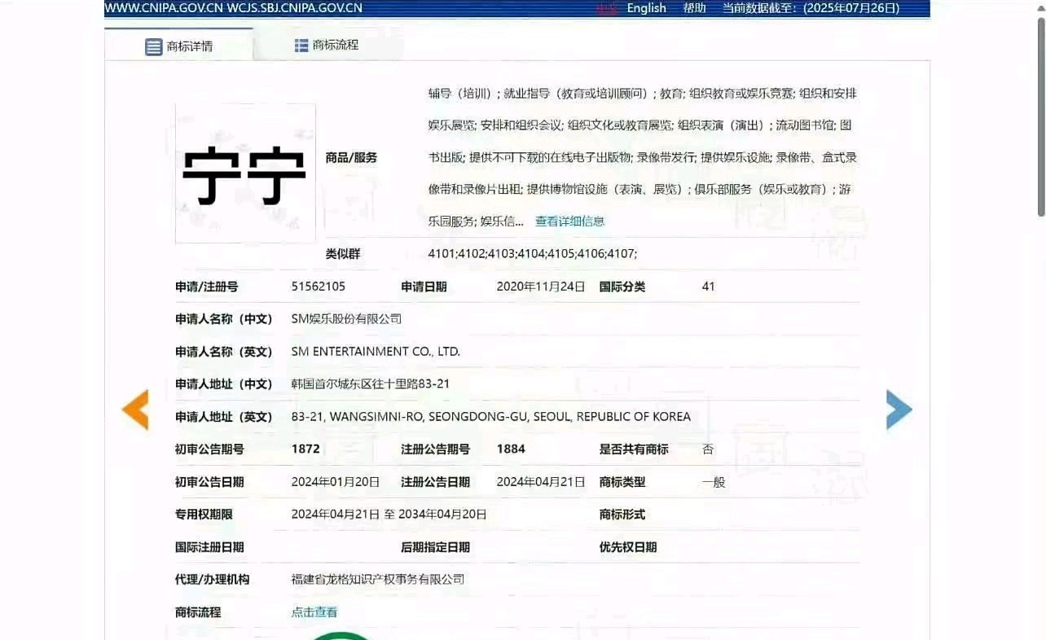Open the 帮助 help link

[694, 8]
